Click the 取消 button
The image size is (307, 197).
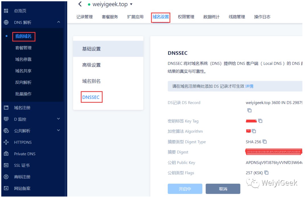click(223, 189)
